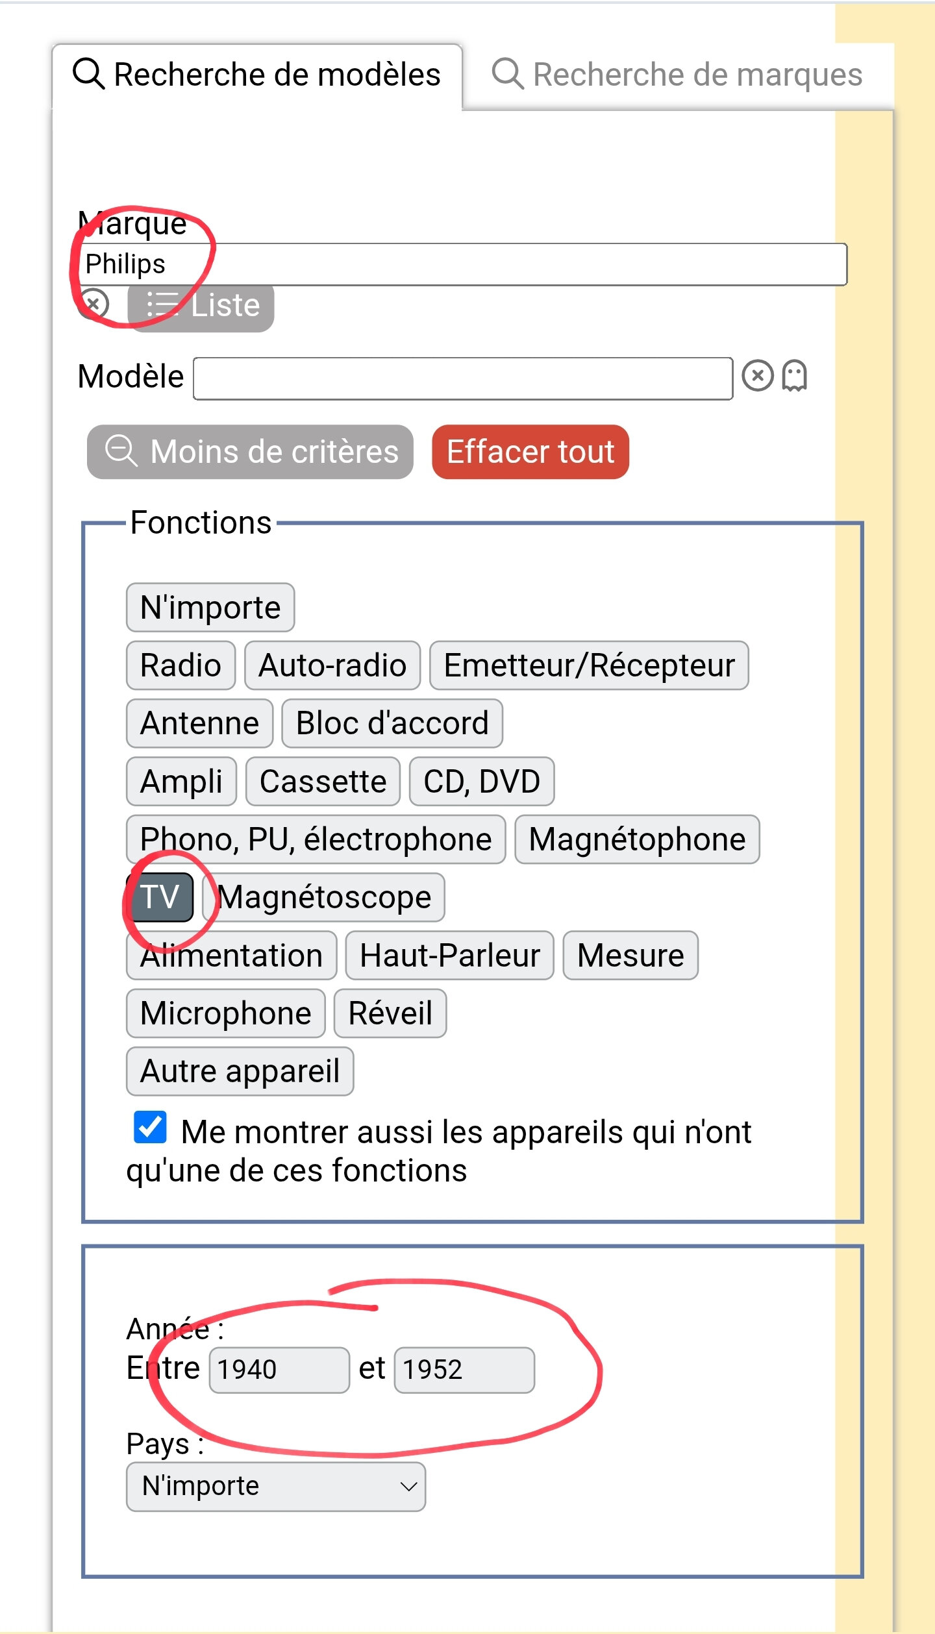Select the Haut-Parleur function filter
The image size is (935, 1634).
(449, 956)
